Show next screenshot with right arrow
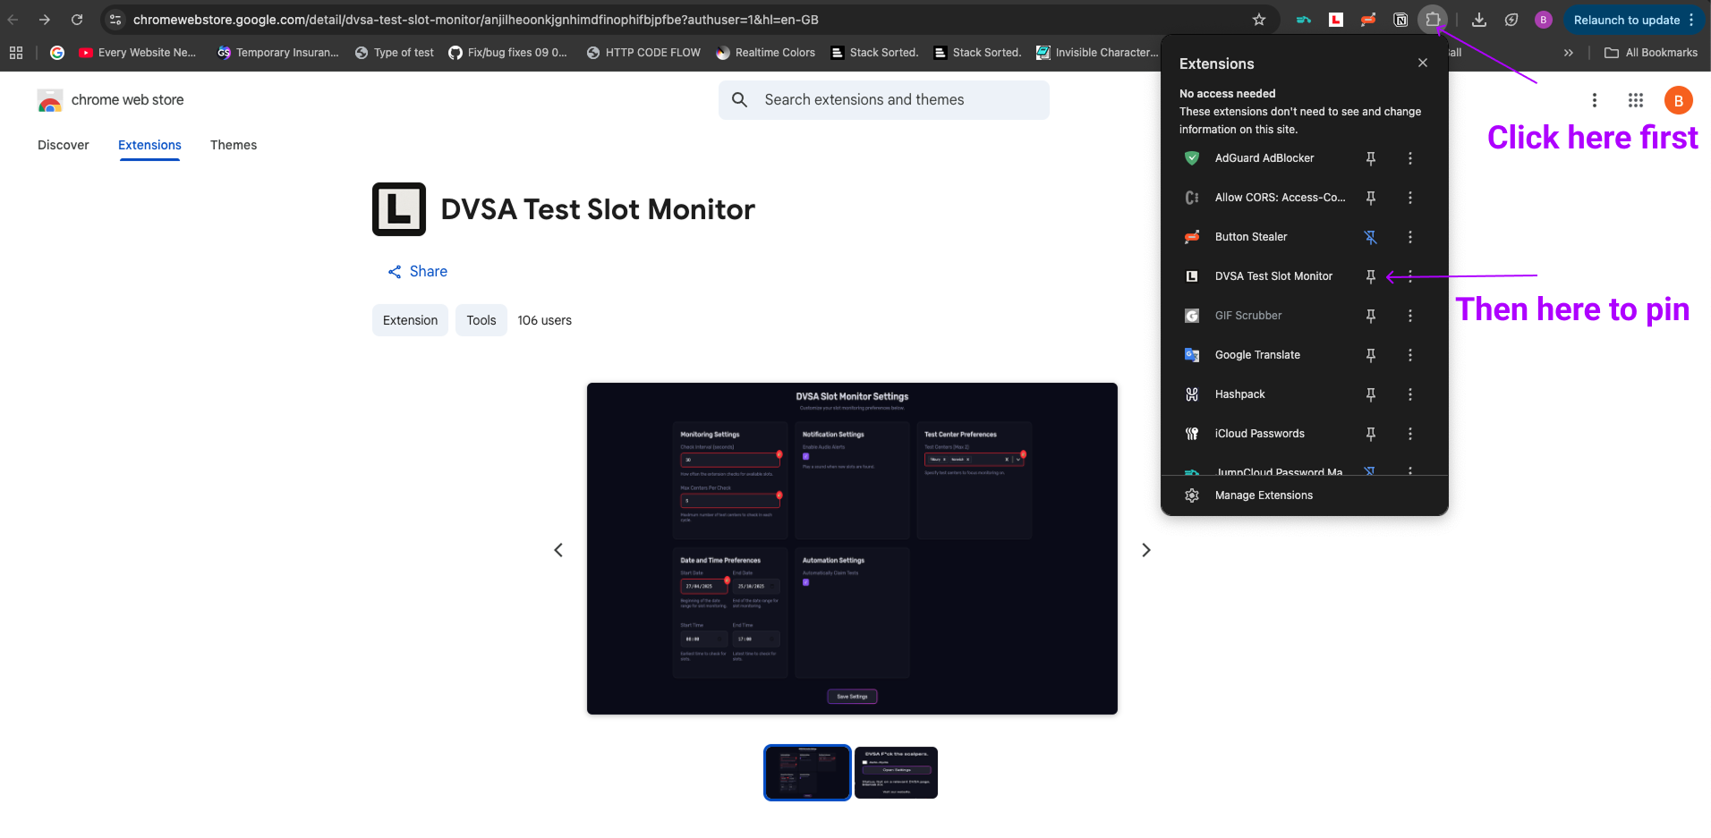The image size is (1711, 838). pos(1145,550)
